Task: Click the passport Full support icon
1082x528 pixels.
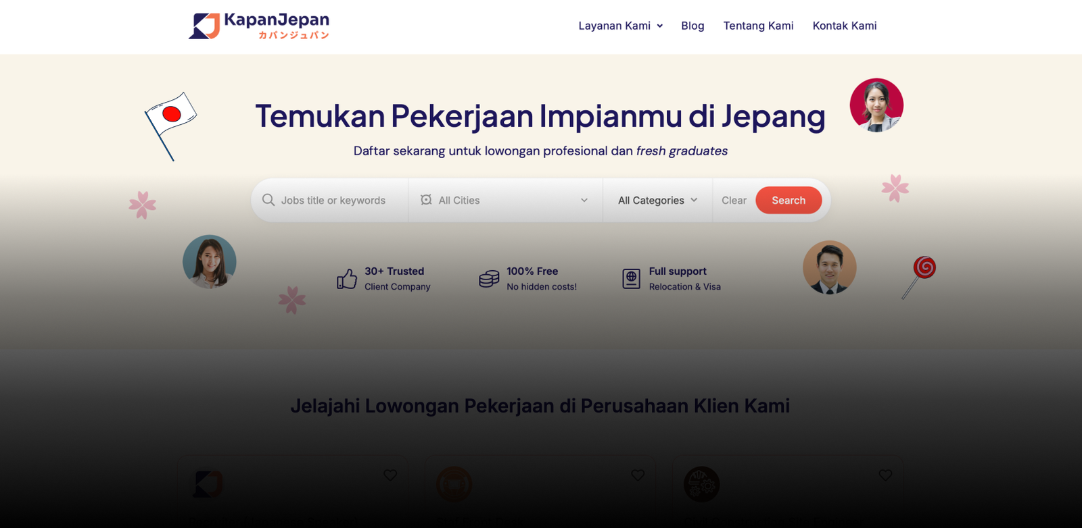Action: (x=631, y=279)
